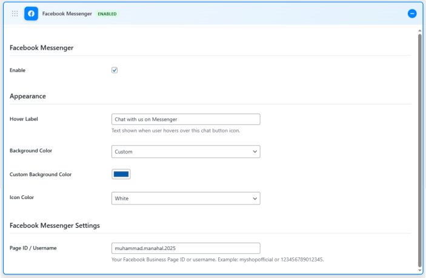Click the Appearance section heading
426x278 pixels.
click(x=28, y=96)
